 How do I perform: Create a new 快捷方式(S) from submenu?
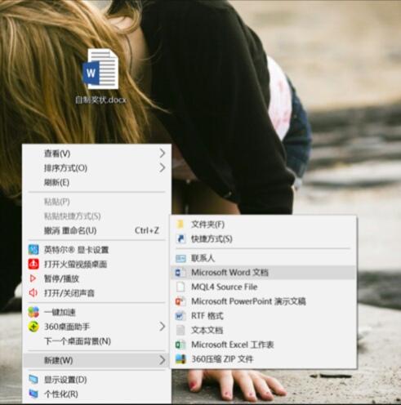click(263, 238)
